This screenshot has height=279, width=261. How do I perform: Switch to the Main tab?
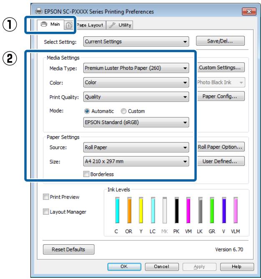point(50,24)
